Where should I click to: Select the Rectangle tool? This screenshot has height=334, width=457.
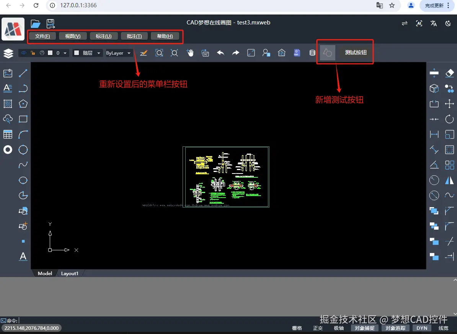(23, 119)
